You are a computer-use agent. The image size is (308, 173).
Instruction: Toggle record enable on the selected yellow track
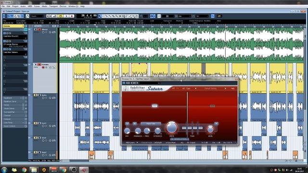point(43,67)
